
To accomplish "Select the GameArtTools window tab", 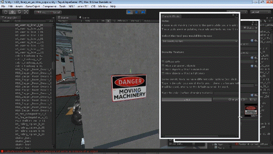I will point(171,16).
